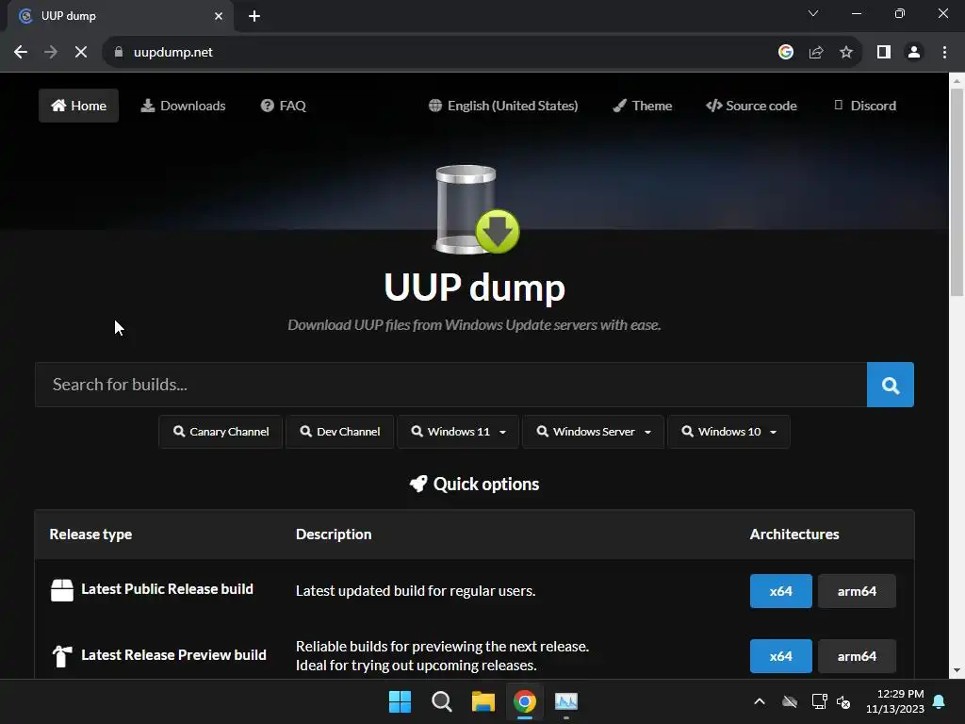Open the FAQ page
965x724 pixels.
[283, 106]
